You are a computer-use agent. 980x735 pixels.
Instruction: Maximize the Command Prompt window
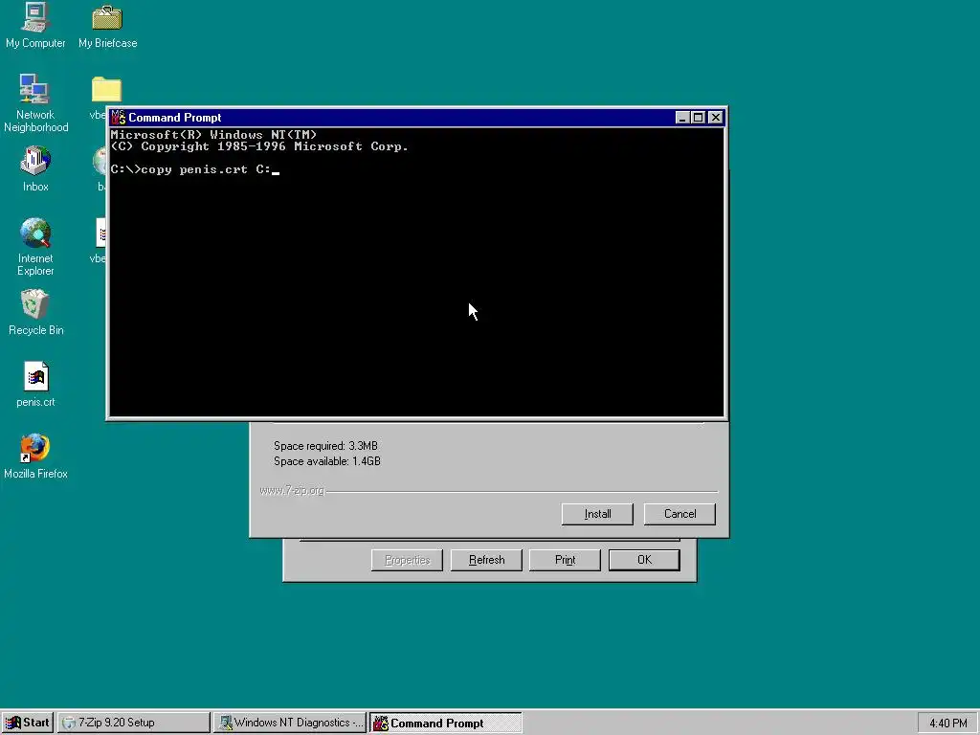point(698,118)
